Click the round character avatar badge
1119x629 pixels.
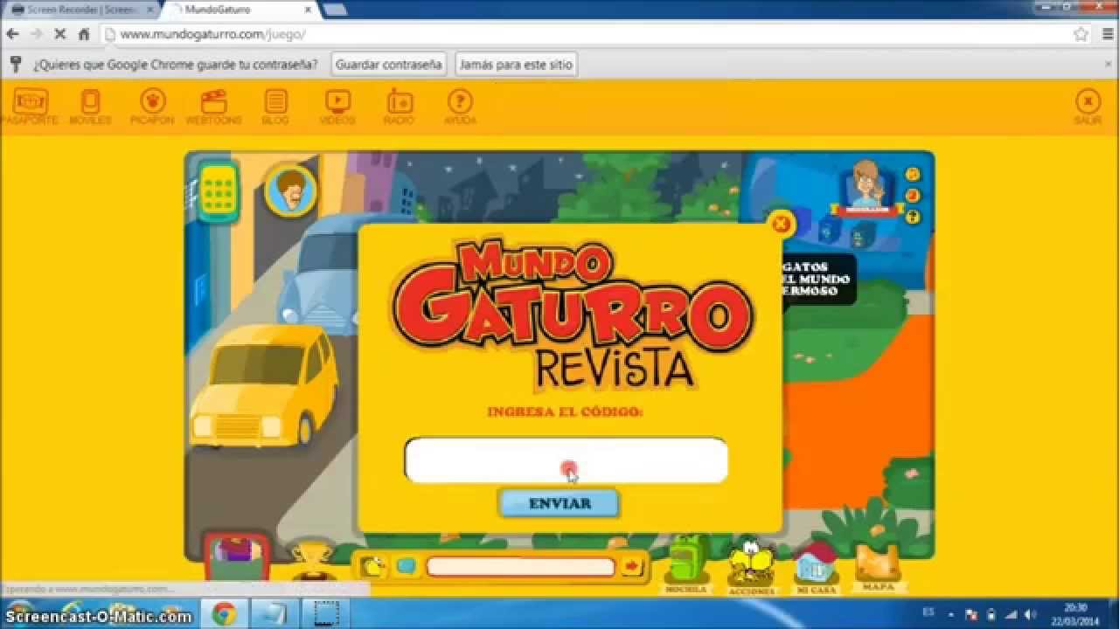(289, 190)
